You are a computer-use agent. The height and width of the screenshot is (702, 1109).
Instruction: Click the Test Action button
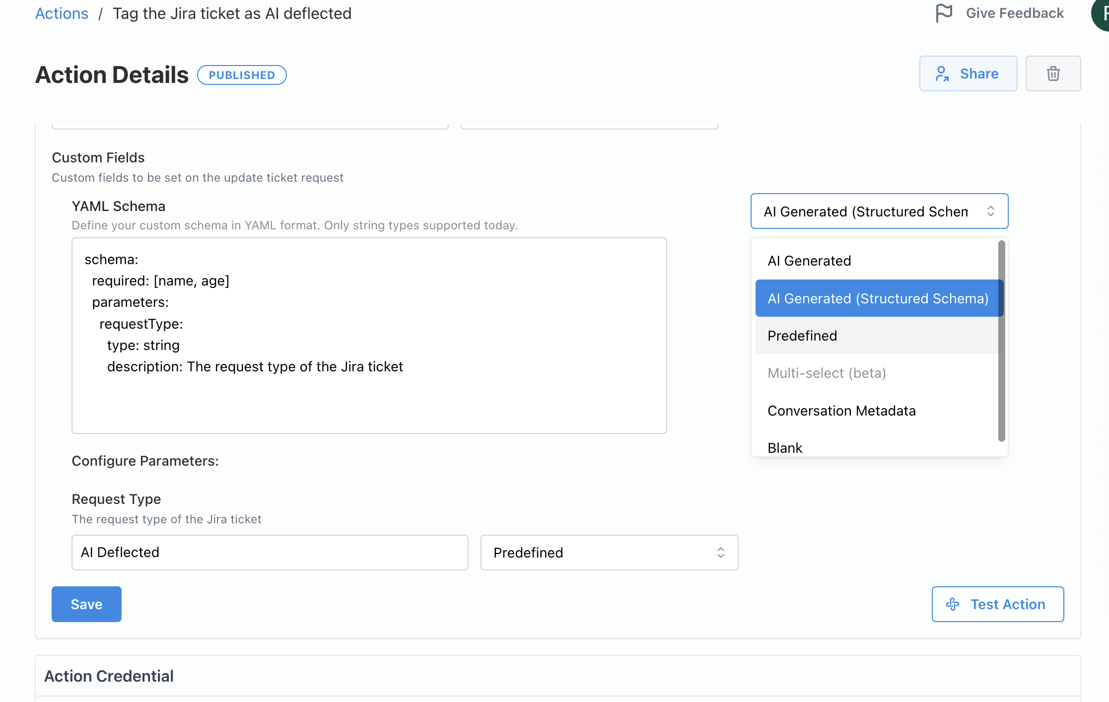pos(997,604)
